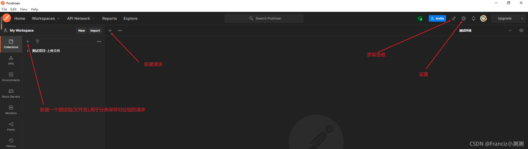528x149 pixels.
Task: Open the user avatar menu
Action: (483, 18)
